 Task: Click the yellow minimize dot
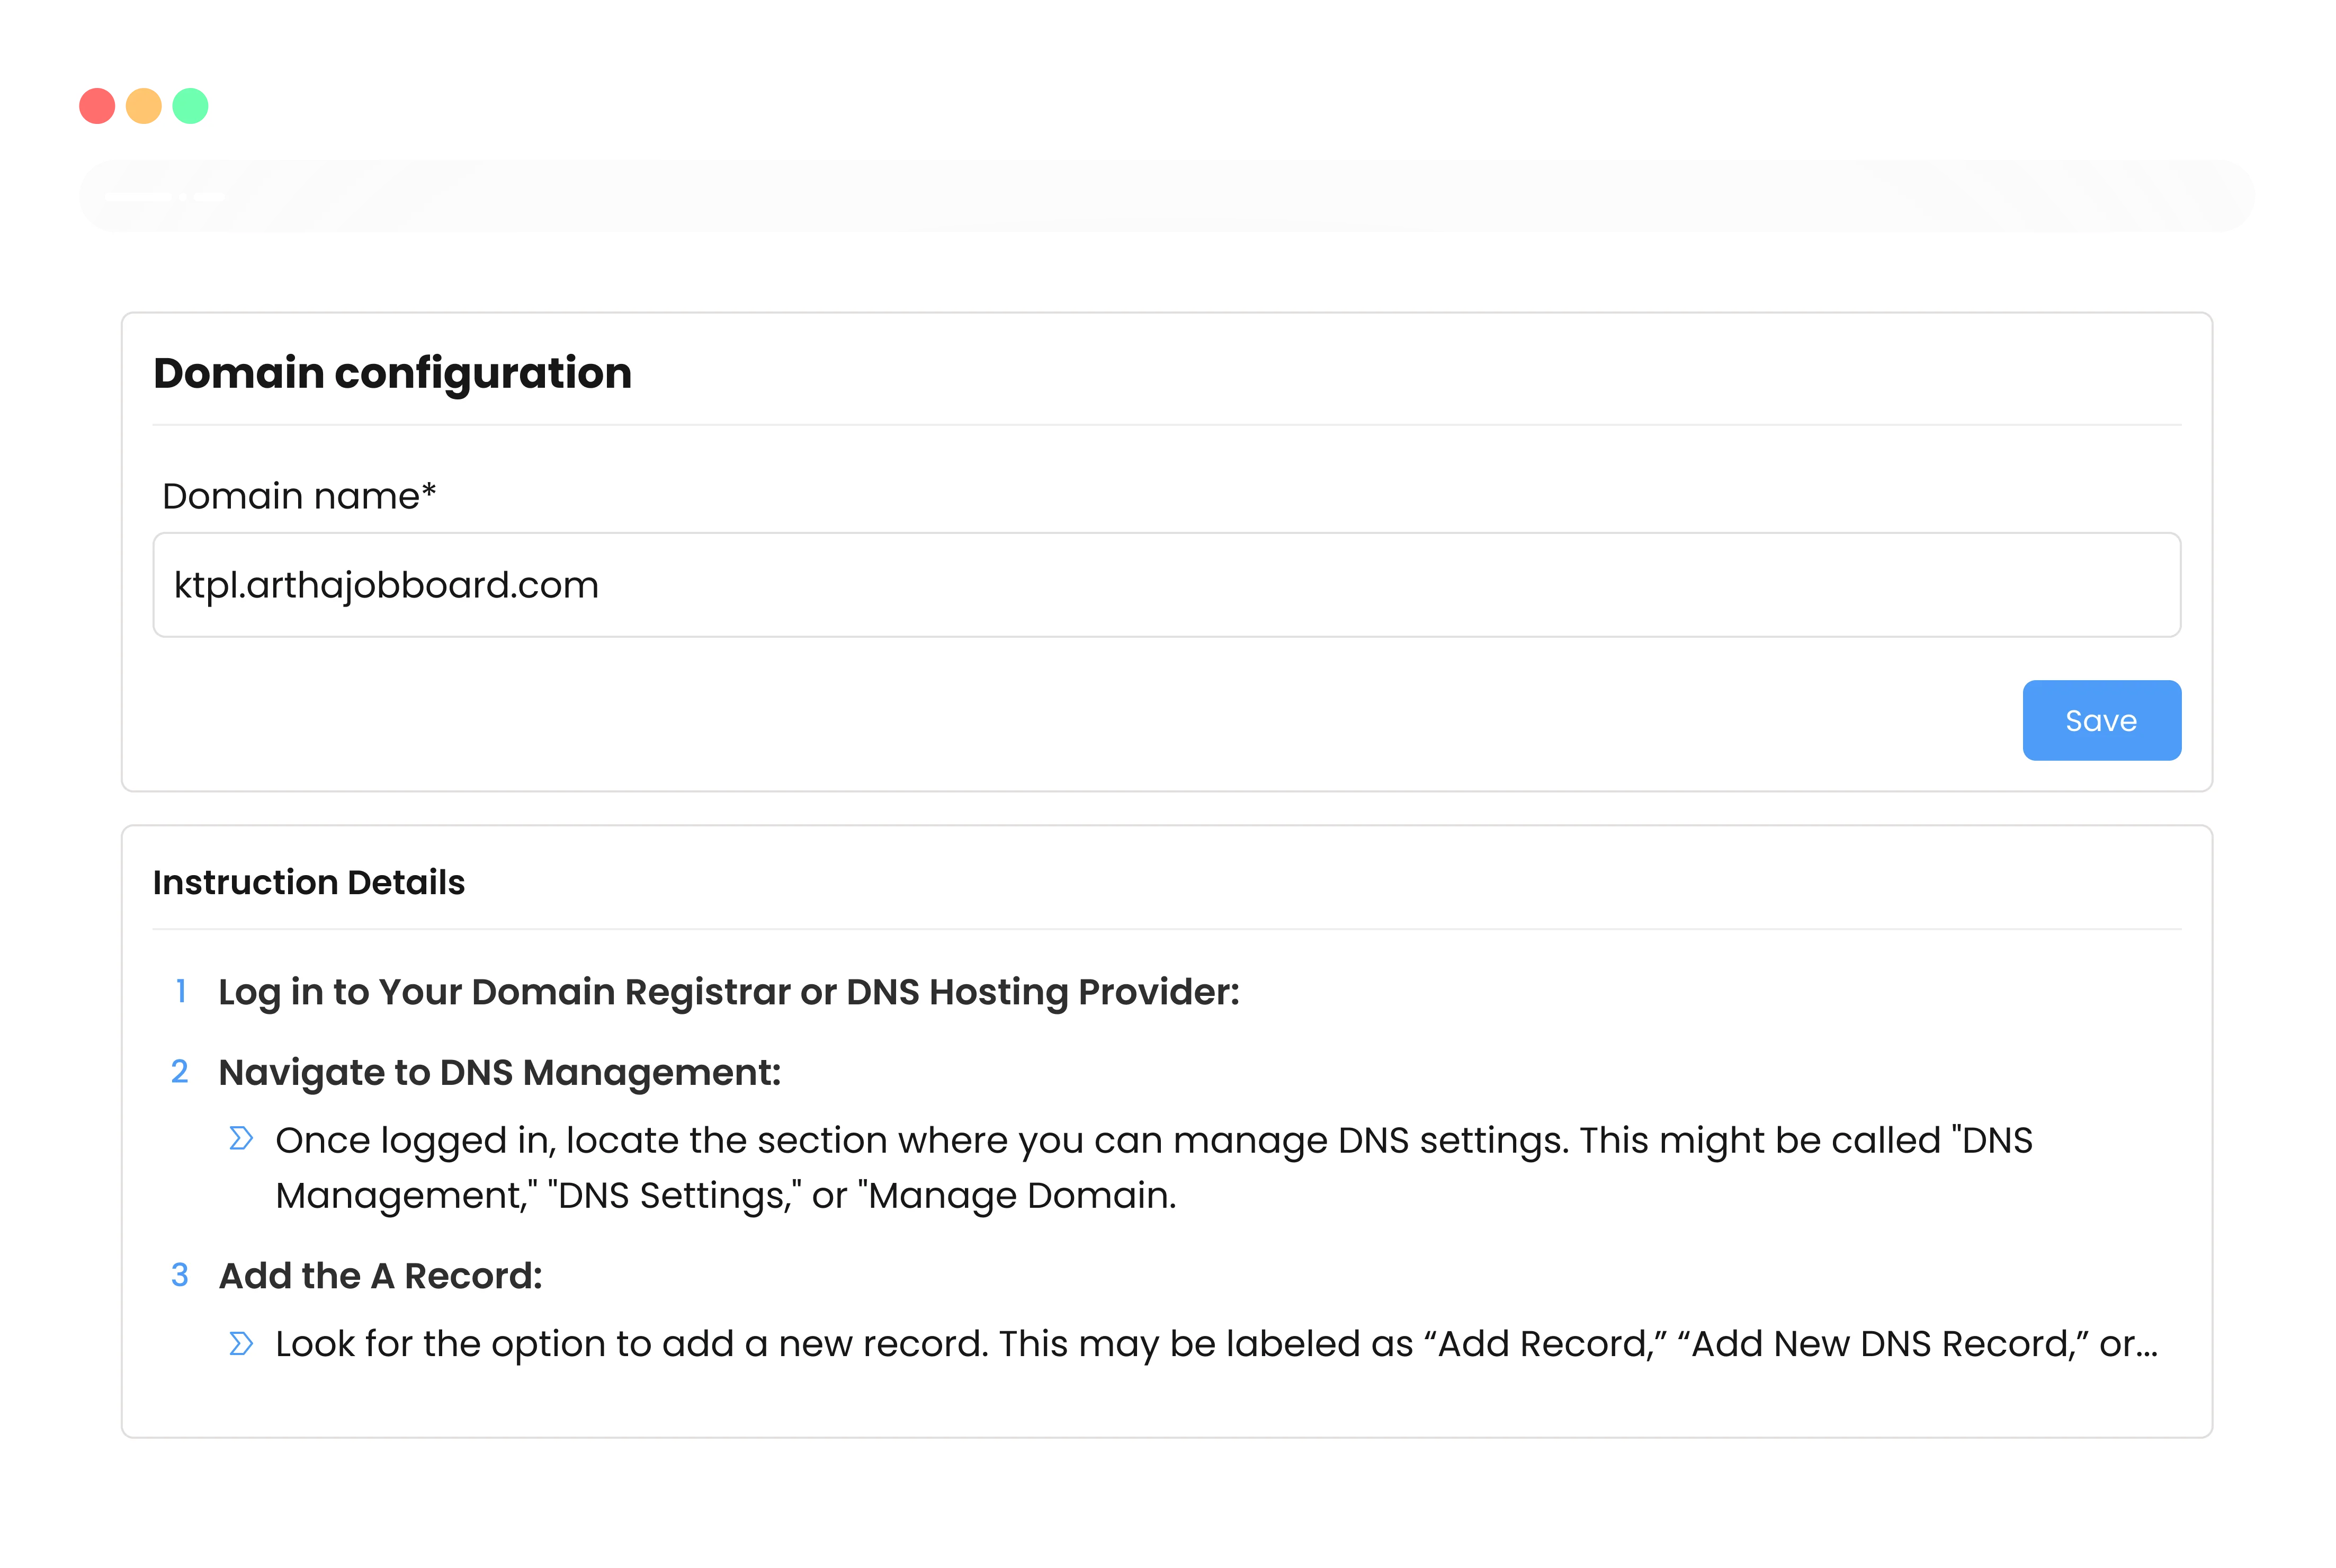point(144,106)
